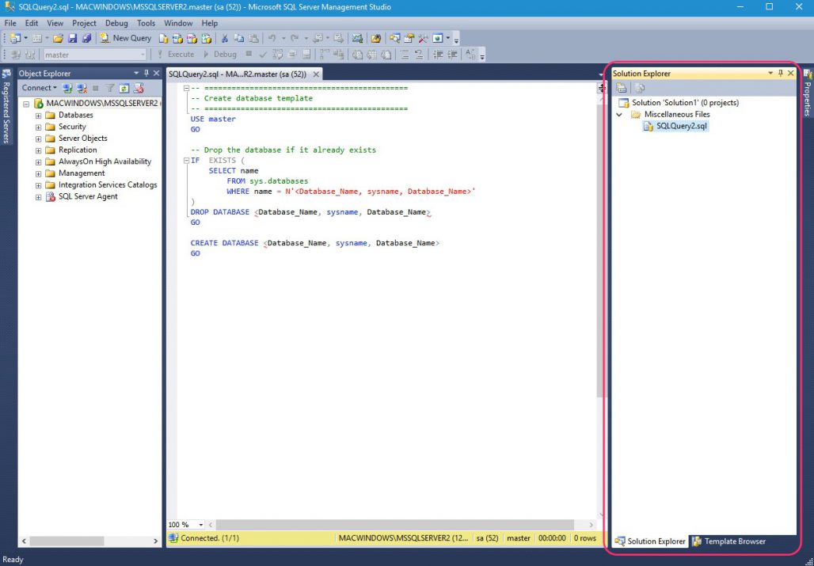Open the Window menu

(178, 23)
